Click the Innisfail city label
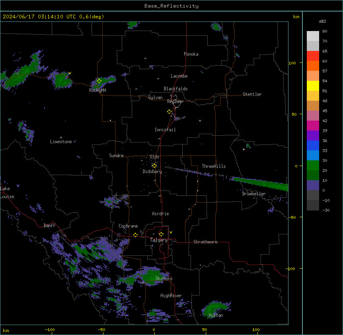The height and width of the screenshot is (335, 343). point(165,130)
